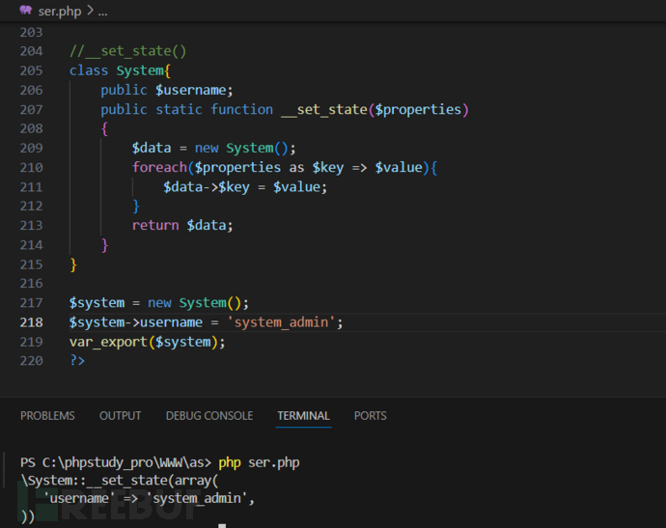The image size is (666, 528).
Task: Select line number 218 in the gutter
Action: click(x=31, y=321)
